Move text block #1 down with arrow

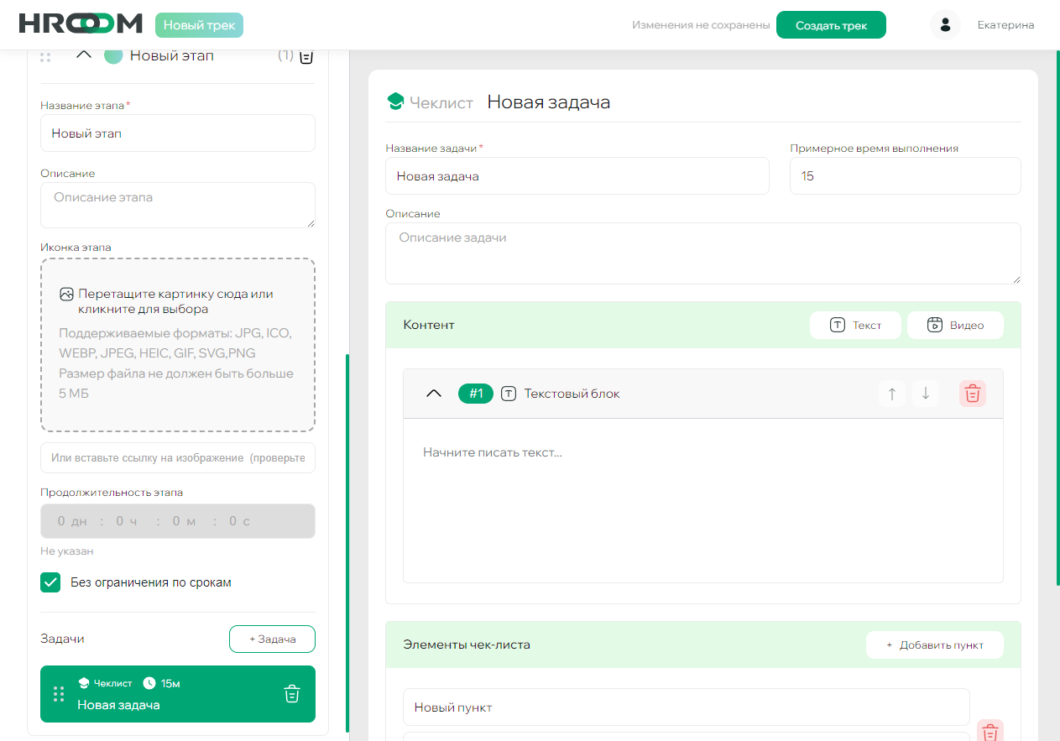pyautogui.click(x=926, y=394)
